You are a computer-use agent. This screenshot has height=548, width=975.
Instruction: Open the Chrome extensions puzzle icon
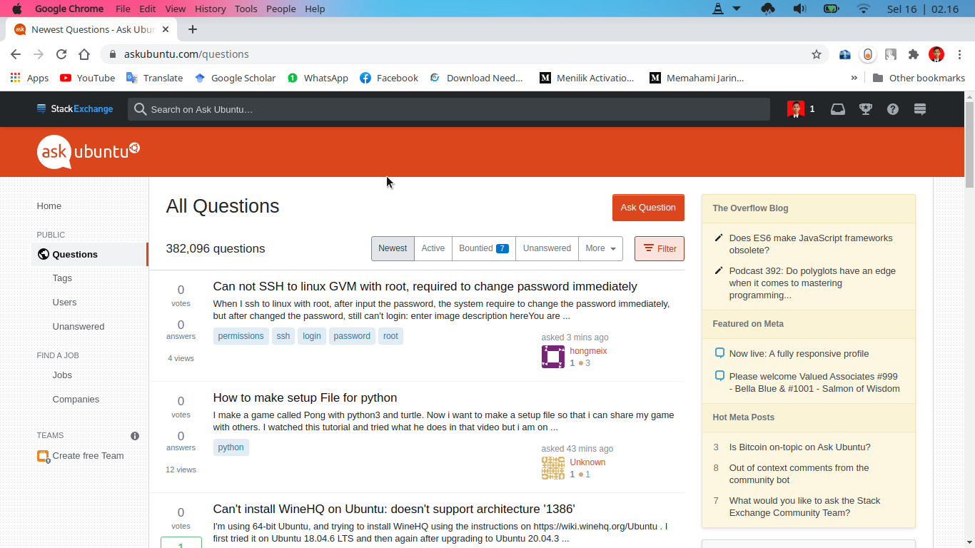click(x=913, y=54)
